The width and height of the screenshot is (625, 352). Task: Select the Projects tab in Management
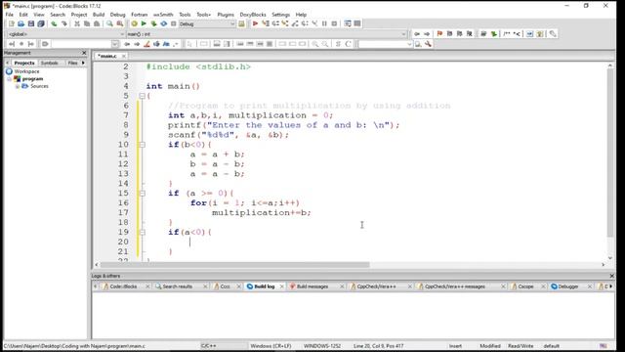(x=23, y=63)
